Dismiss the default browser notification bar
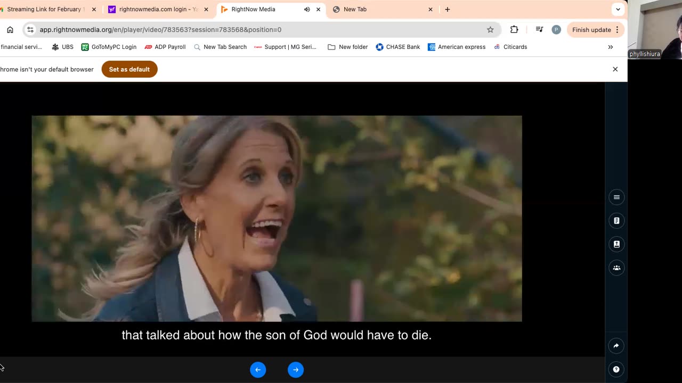682x383 pixels. (615, 69)
